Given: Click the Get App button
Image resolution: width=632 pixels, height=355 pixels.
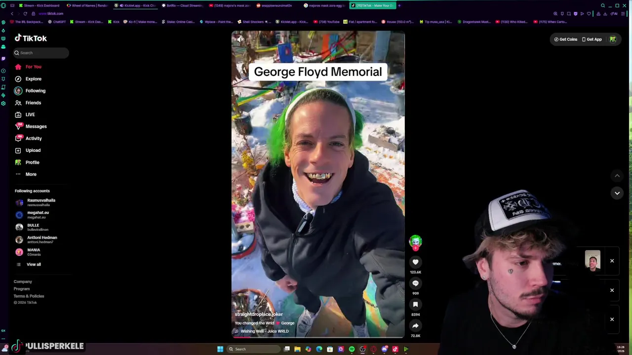Looking at the screenshot, I should (592, 39).
